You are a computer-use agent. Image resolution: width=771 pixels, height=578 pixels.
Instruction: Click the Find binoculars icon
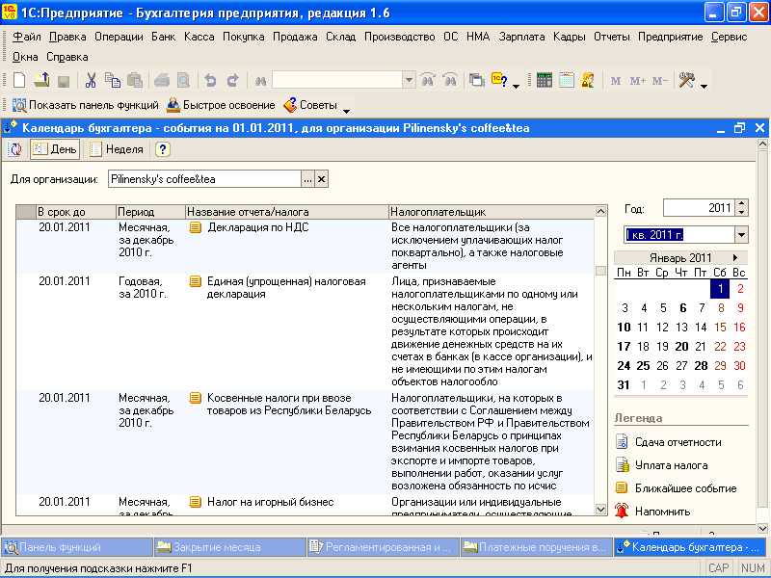tap(260, 81)
